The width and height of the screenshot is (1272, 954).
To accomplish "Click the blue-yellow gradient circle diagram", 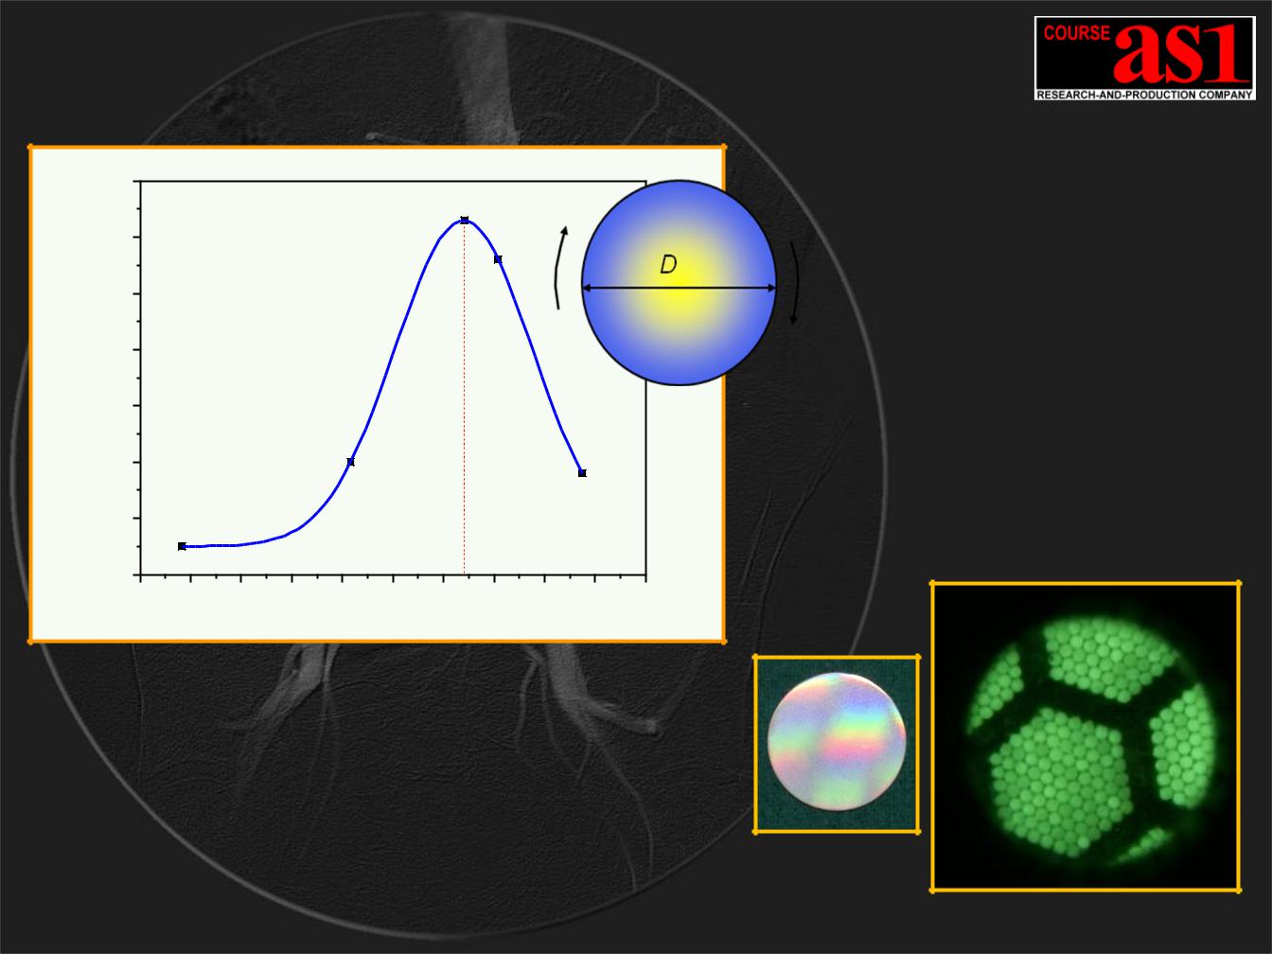I will [680, 283].
